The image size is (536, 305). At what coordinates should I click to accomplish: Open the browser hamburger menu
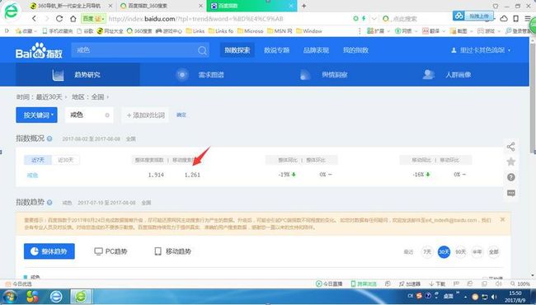click(528, 18)
